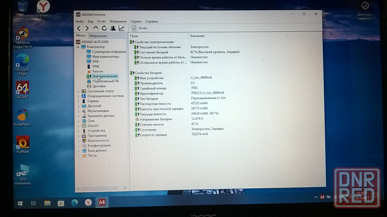Open the FurMark desktop icon
The height and width of the screenshot is (217, 387).
[x=23, y=144]
